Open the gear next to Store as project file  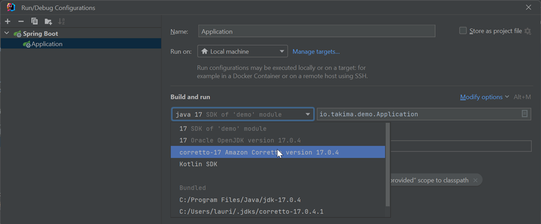coord(527,31)
